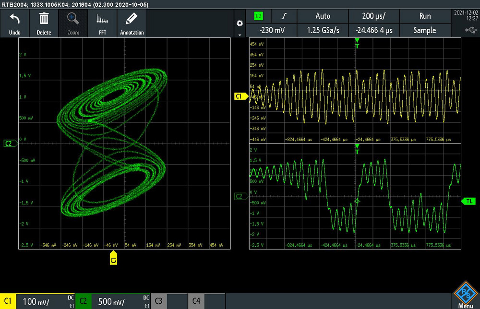This screenshot has width=480, height=309.
Task: Click the green C2 trigger source box
Action: click(258, 16)
